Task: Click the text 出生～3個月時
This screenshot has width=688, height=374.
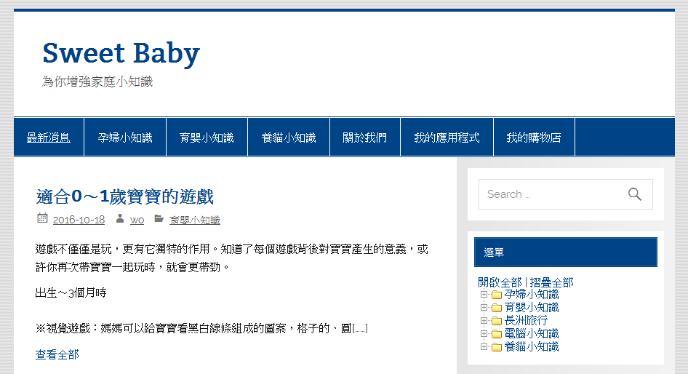Action: tap(71, 293)
